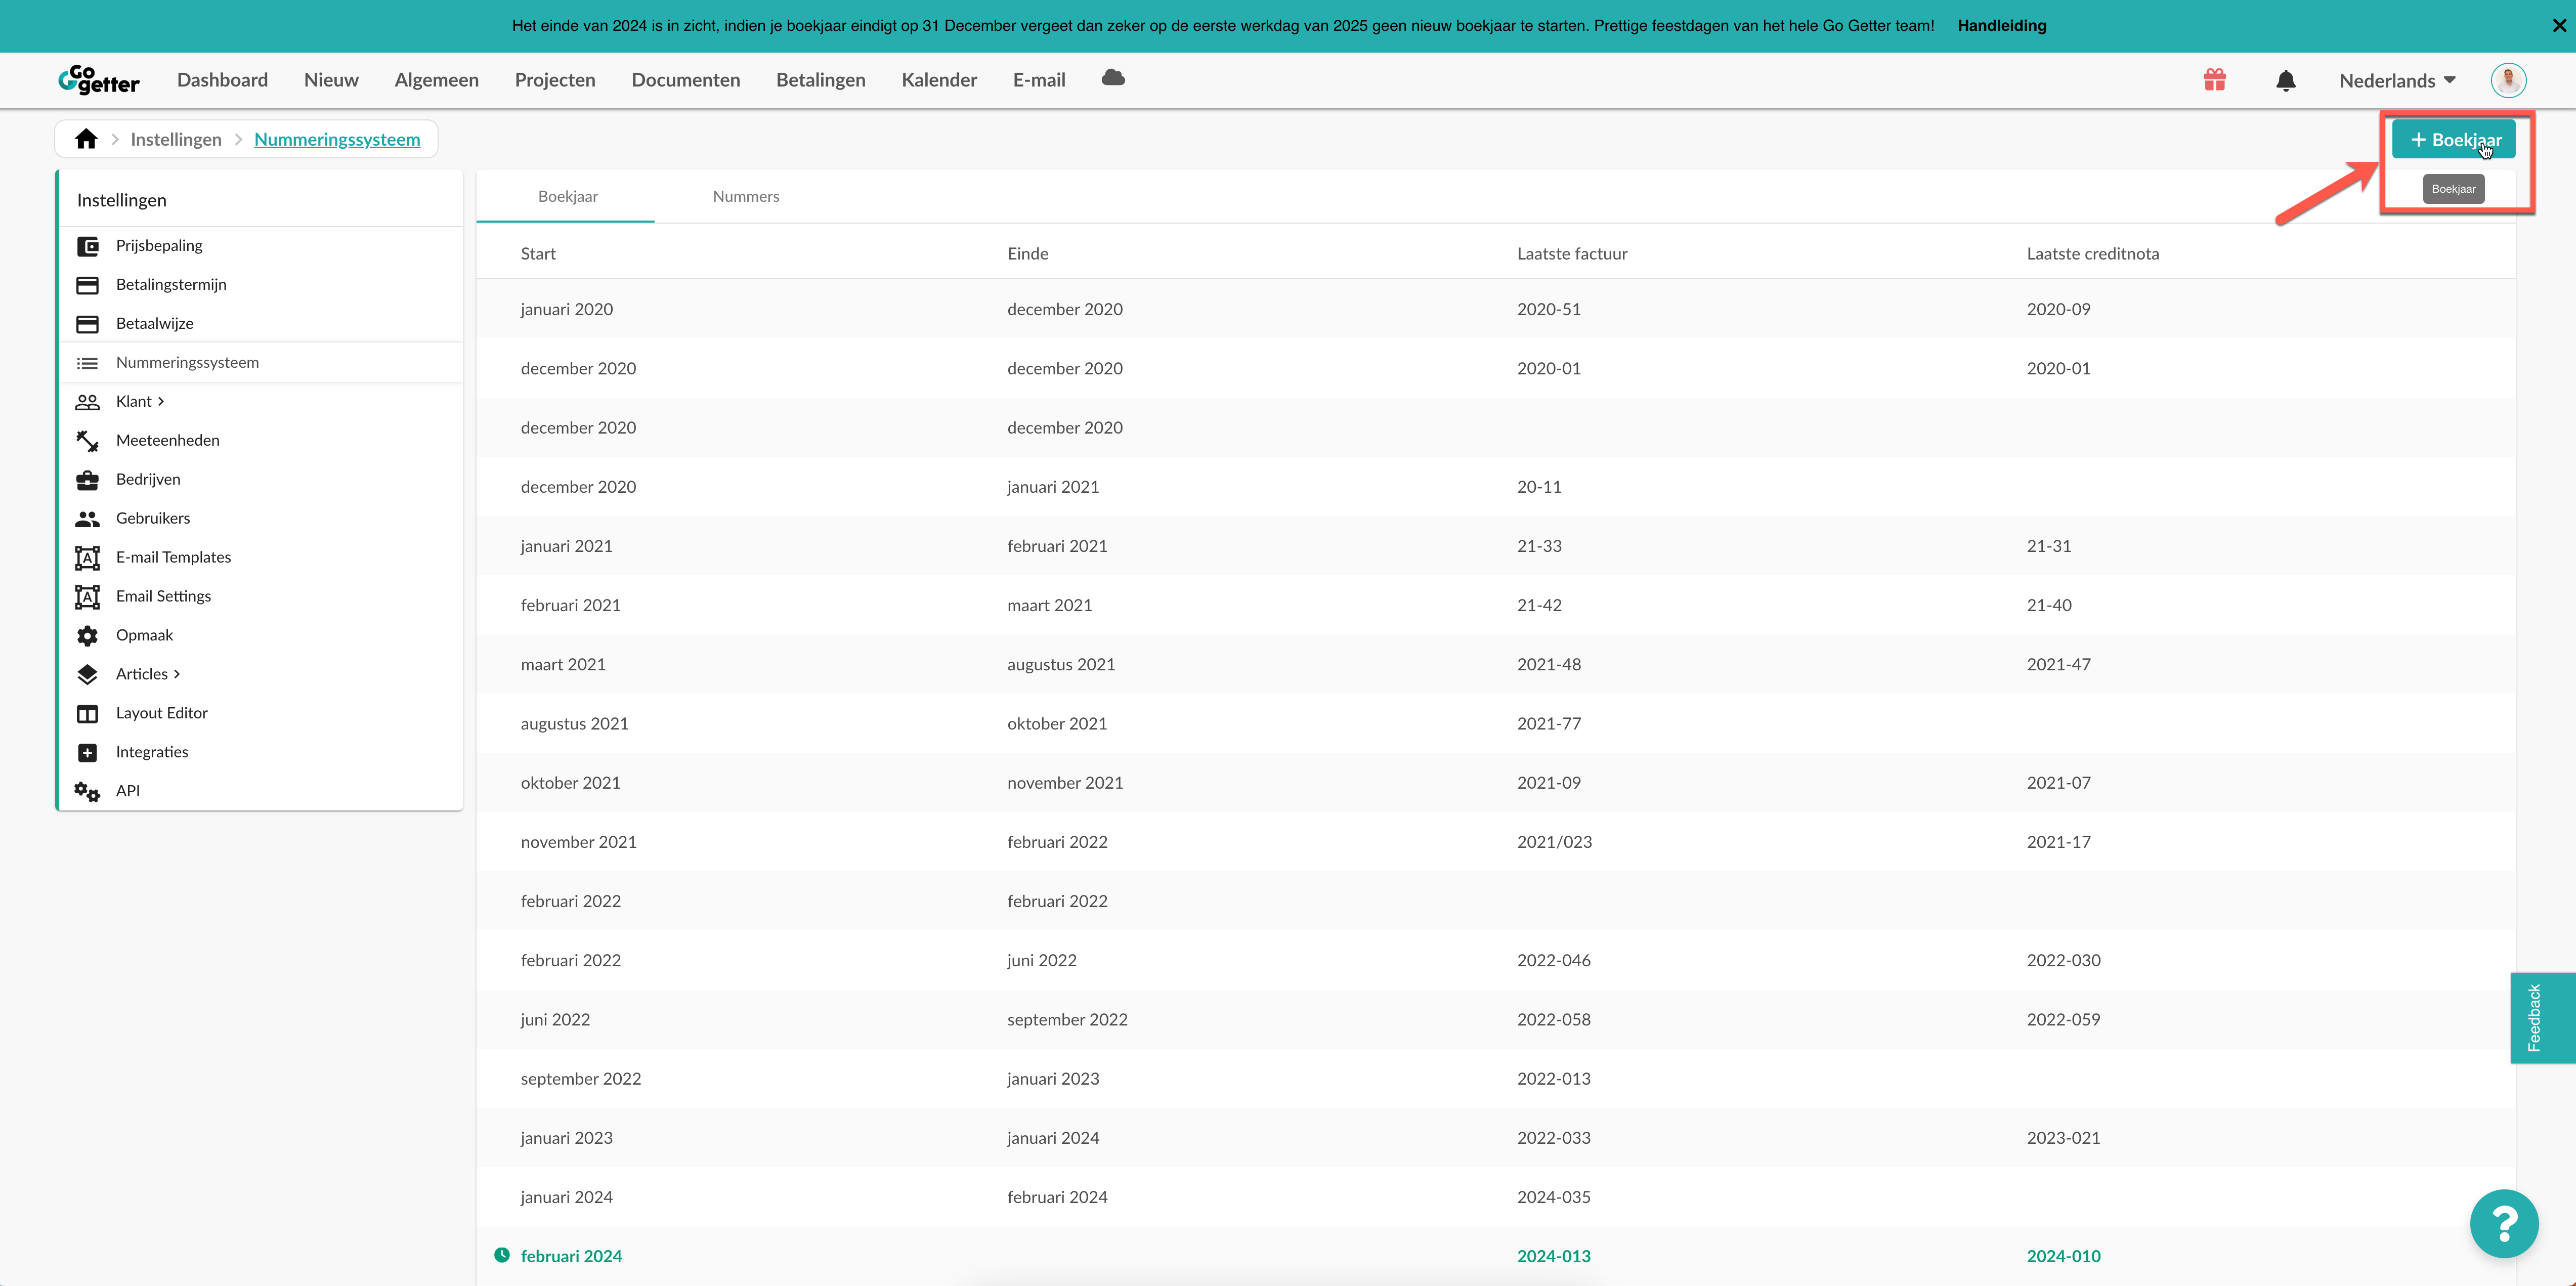
Task: Click the E-mail Templates icon
Action: [88, 558]
